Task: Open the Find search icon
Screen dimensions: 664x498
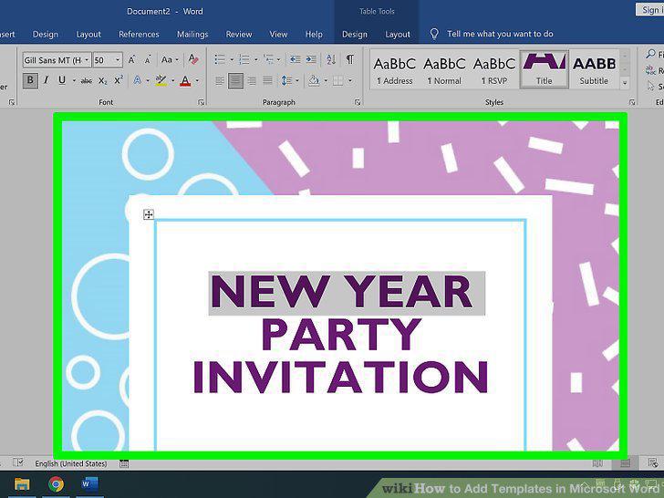Action: click(650, 54)
